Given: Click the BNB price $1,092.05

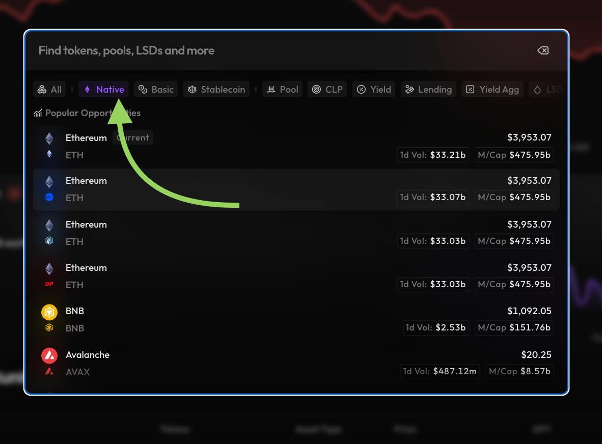Looking at the screenshot, I should 530,311.
